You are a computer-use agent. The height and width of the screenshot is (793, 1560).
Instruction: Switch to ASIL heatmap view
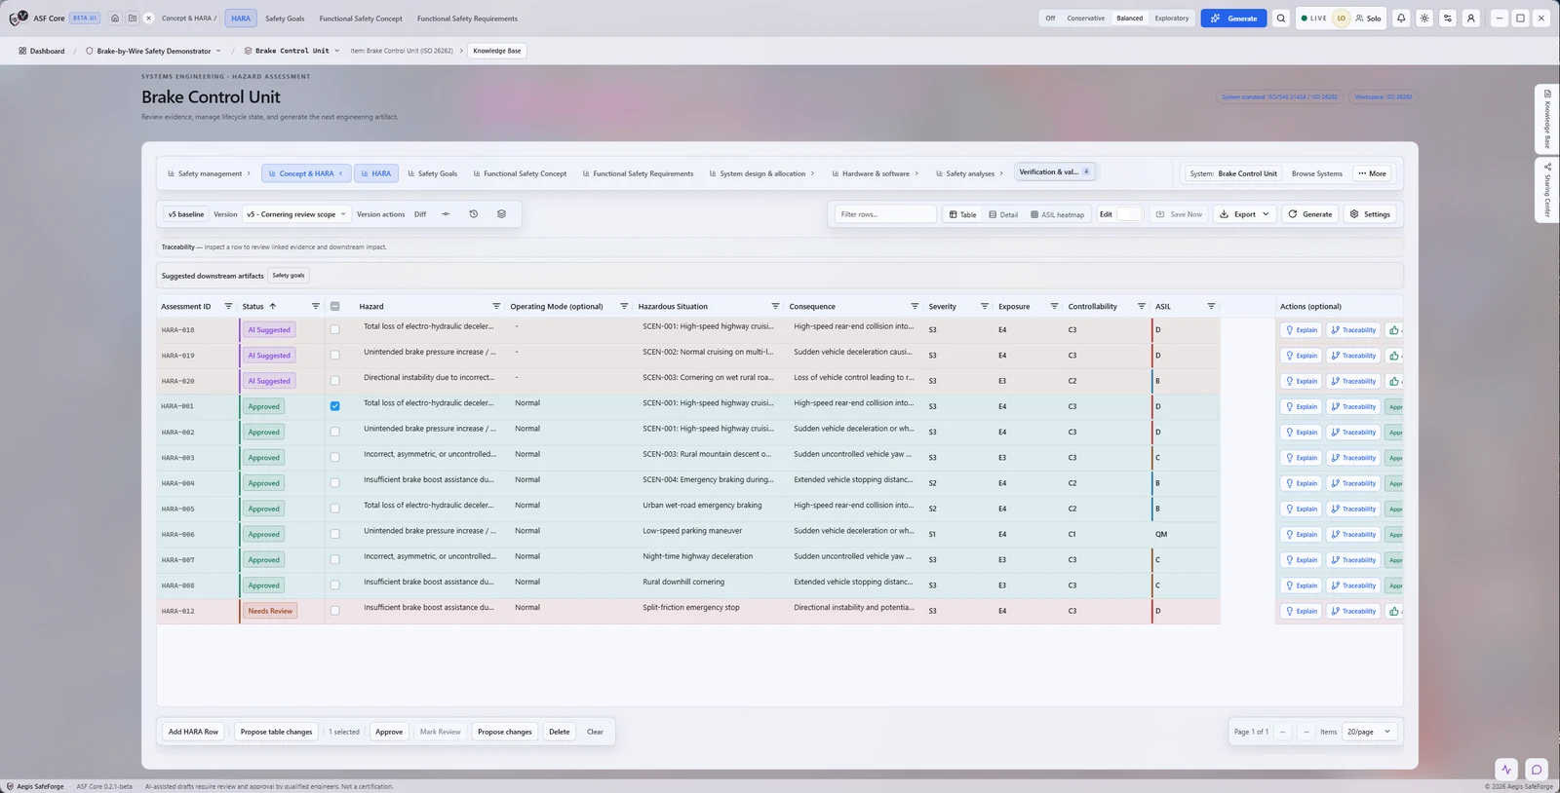pyautogui.click(x=1057, y=214)
